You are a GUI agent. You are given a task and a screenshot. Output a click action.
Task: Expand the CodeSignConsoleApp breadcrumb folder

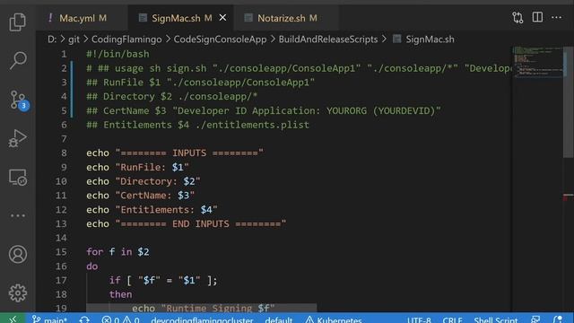pos(220,39)
